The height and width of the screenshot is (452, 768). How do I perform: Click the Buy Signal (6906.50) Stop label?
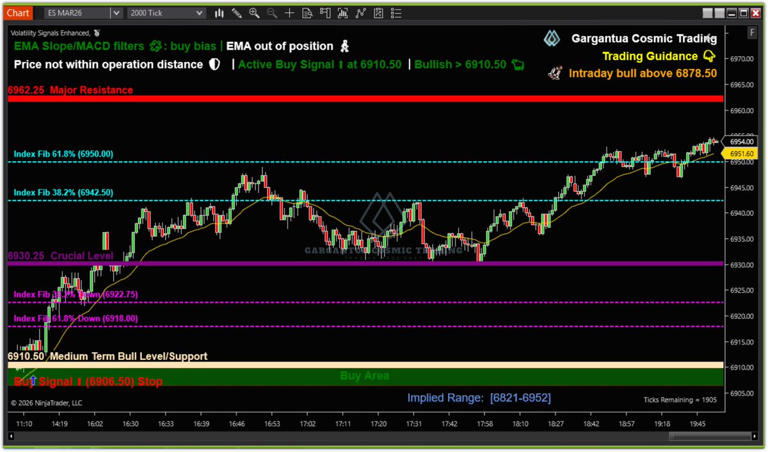(88, 382)
